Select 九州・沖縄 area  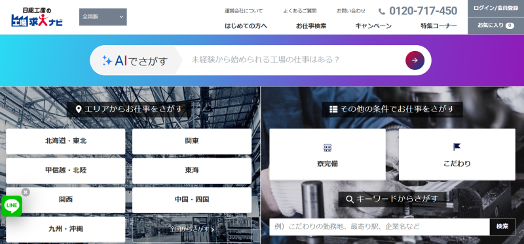coord(66,230)
